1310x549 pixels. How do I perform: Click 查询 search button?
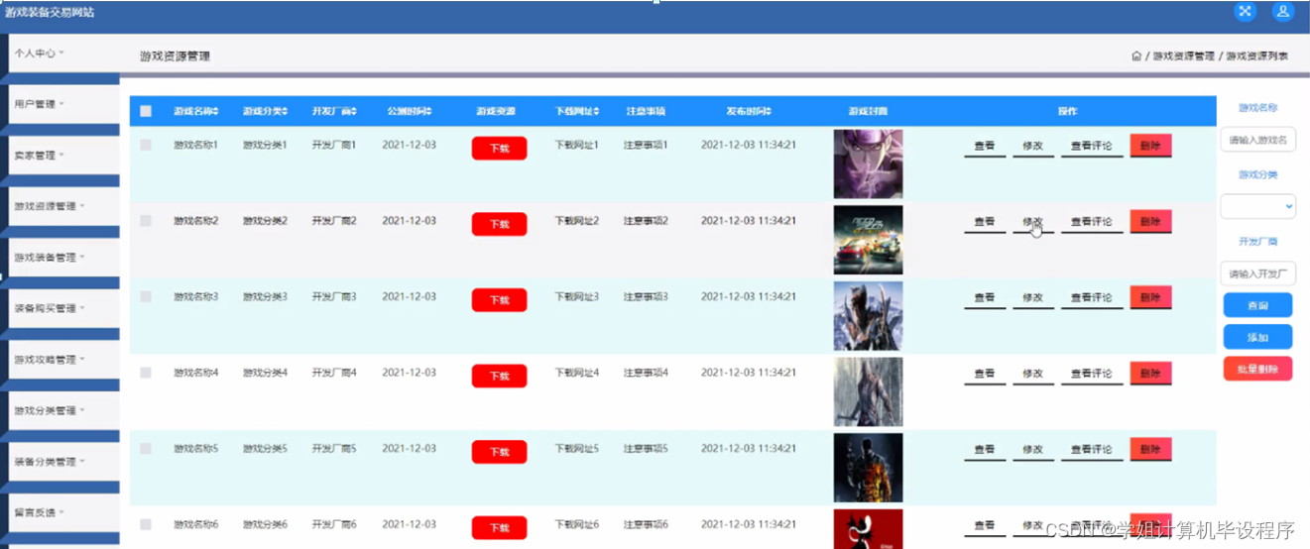coord(1257,305)
